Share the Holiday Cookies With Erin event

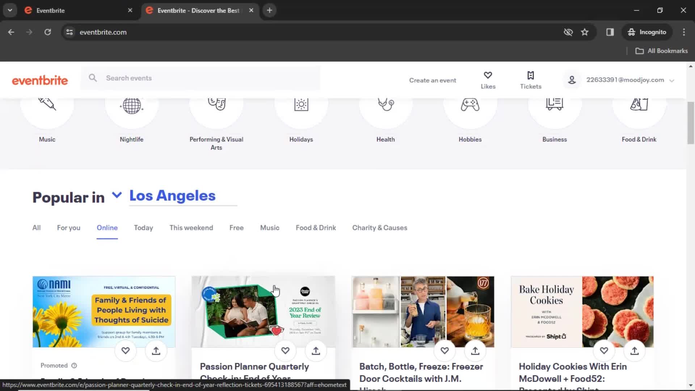[635, 350]
